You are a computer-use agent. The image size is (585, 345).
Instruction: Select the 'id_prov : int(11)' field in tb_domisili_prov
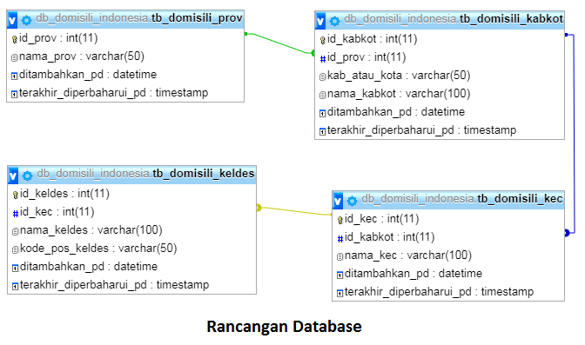tap(58, 38)
